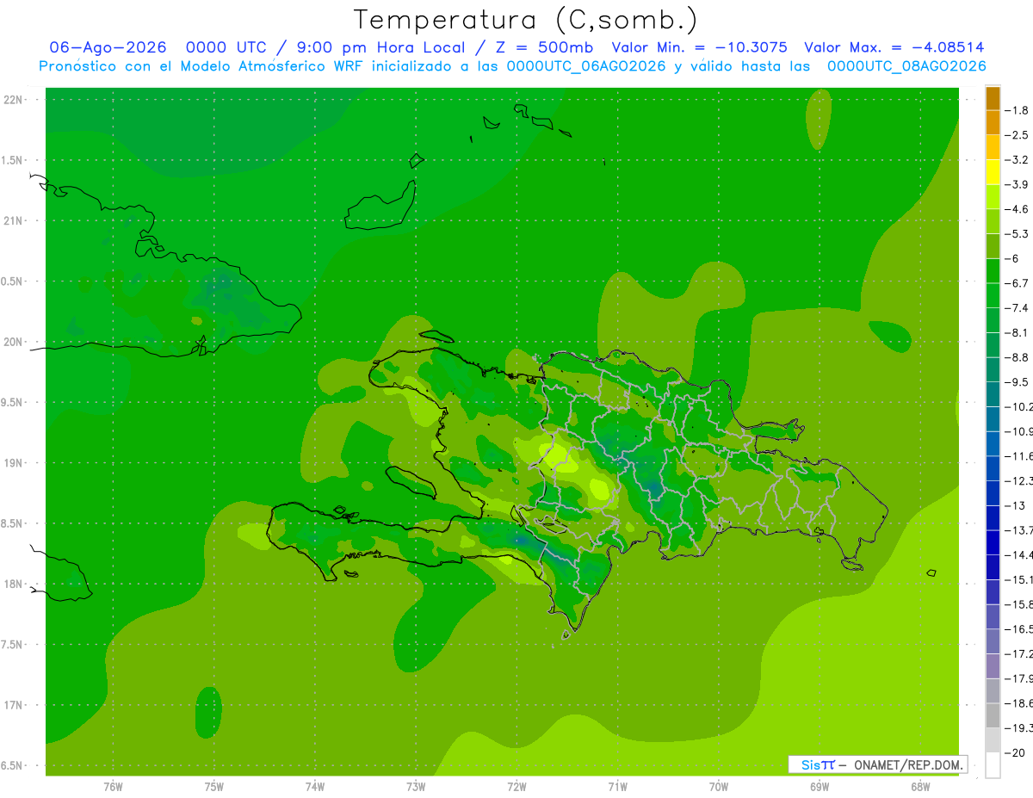Click the -3.9 colorbar value label

[x=1018, y=184]
